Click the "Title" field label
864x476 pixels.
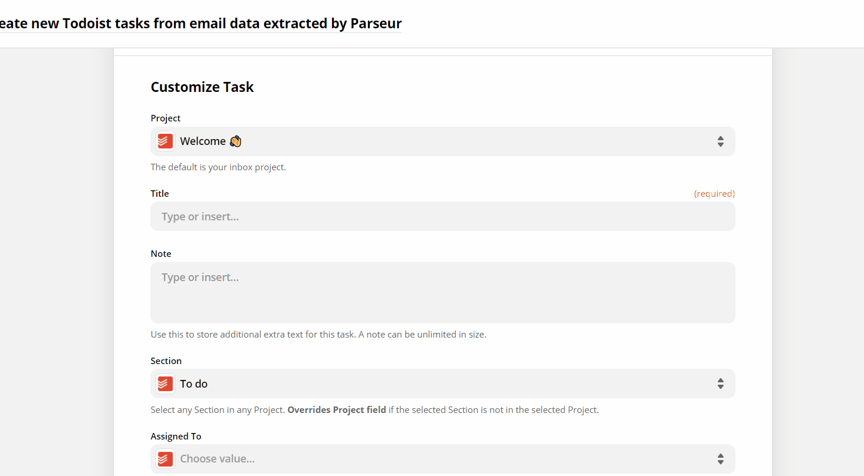click(159, 193)
